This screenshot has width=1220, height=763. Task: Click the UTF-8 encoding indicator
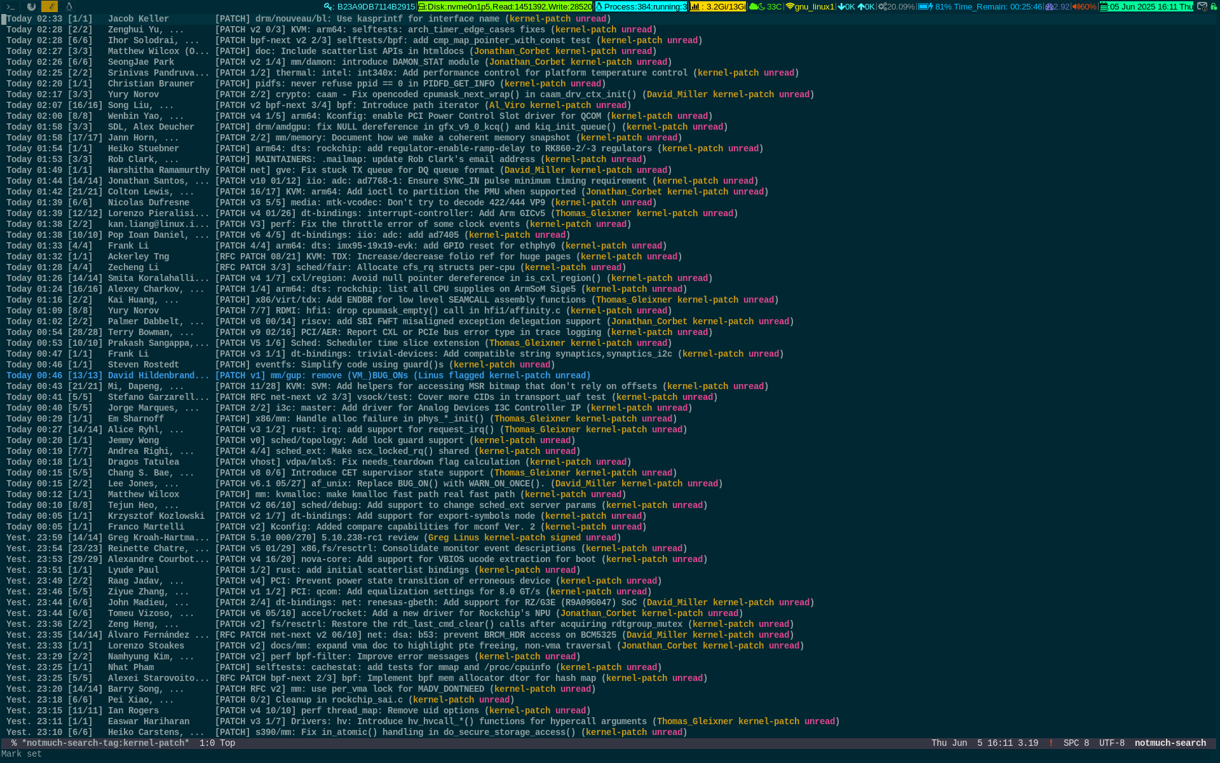pos(1112,743)
